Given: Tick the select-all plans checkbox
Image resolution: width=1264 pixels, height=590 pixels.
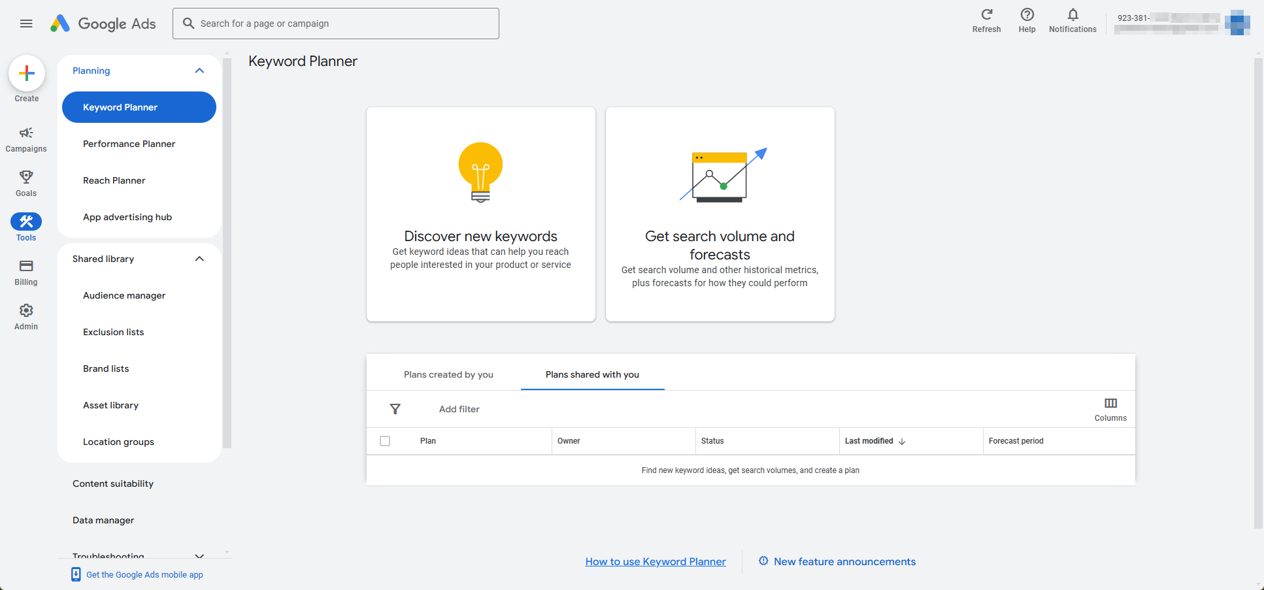Looking at the screenshot, I should 385,441.
